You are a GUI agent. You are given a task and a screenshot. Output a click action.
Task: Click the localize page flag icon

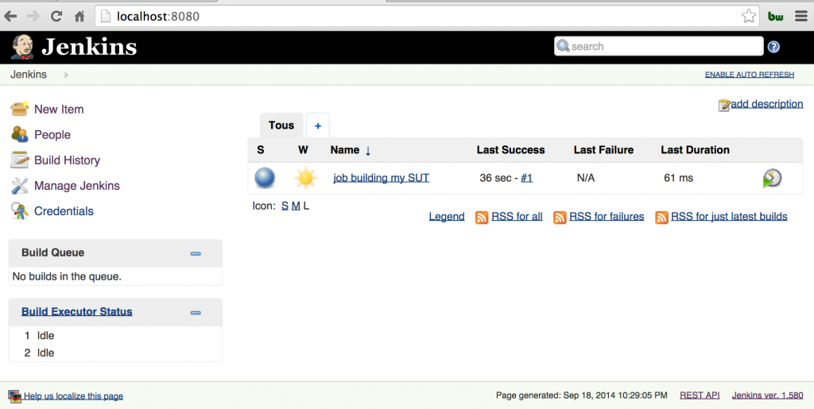14,396
